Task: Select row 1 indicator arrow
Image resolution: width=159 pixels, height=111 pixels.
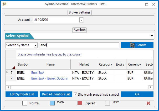Action: tap(7, 72)
